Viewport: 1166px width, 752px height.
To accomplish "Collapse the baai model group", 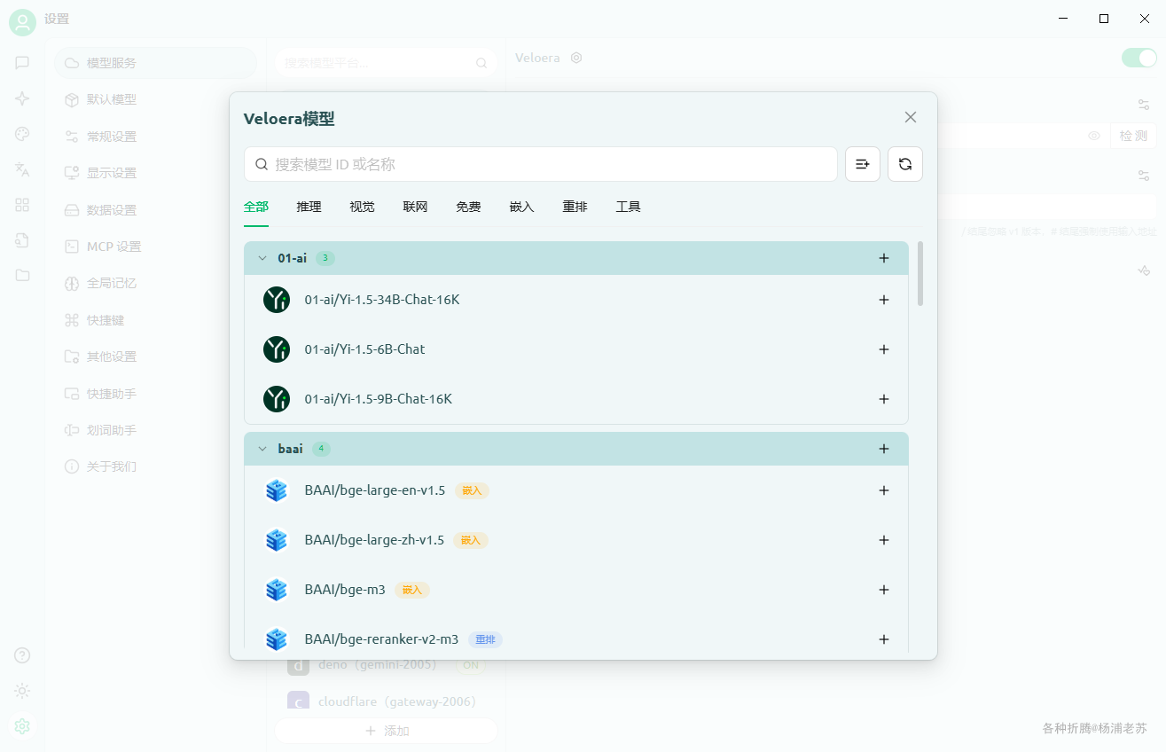I will click(262, 449).
